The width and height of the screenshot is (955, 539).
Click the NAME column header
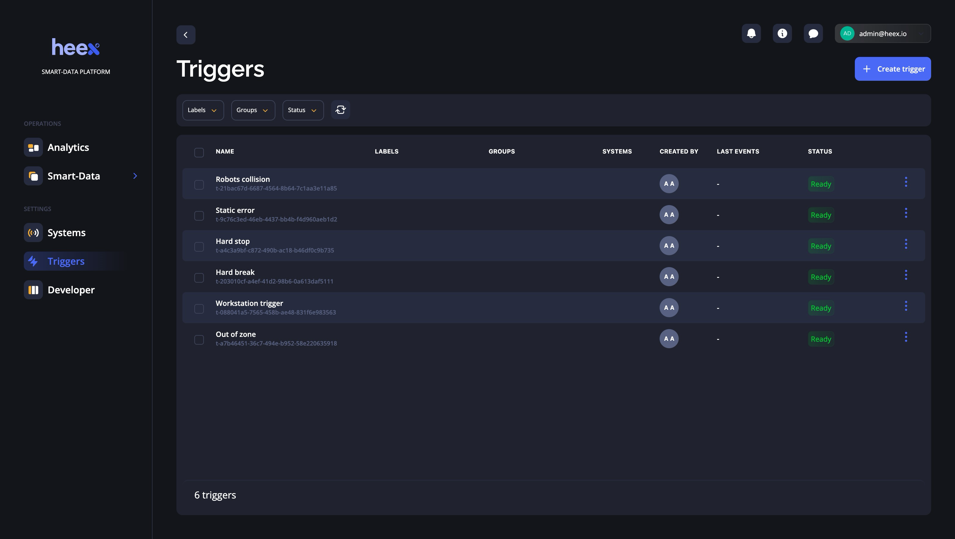click(225, 151)
